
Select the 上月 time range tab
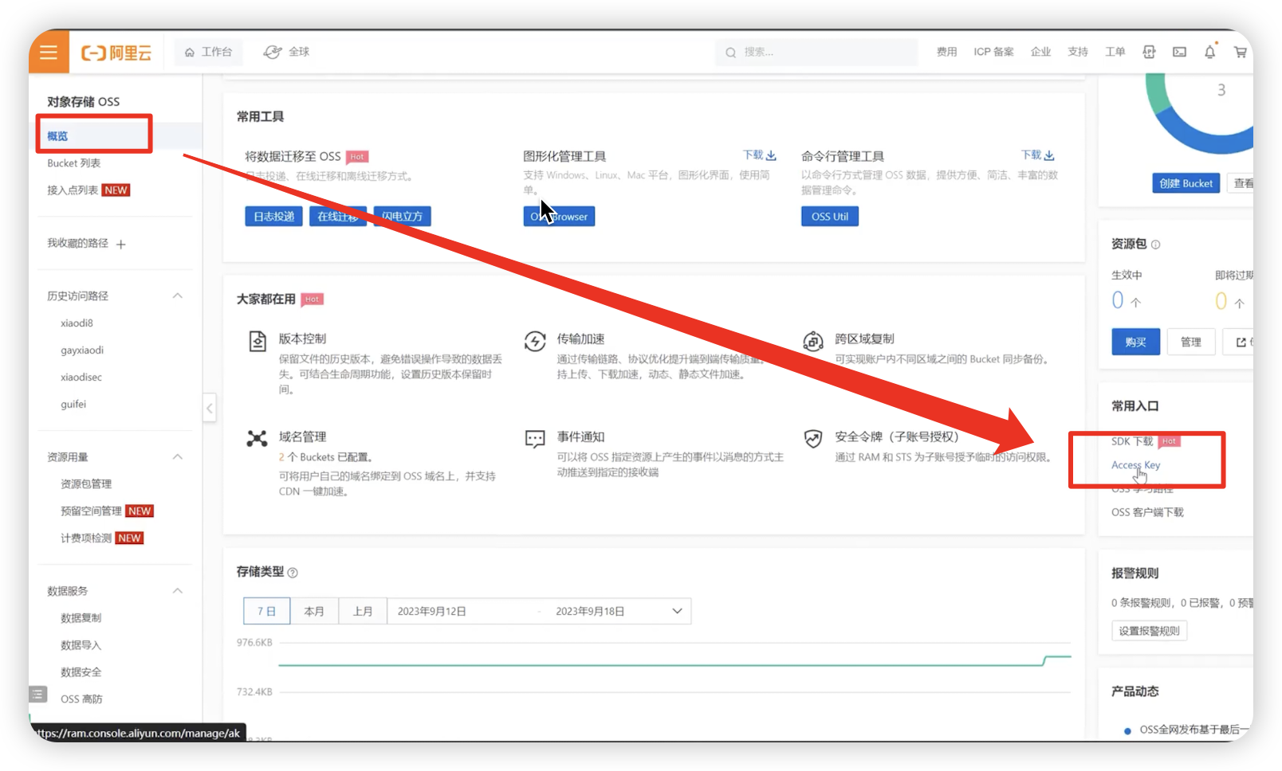click(x=363, y=612)
